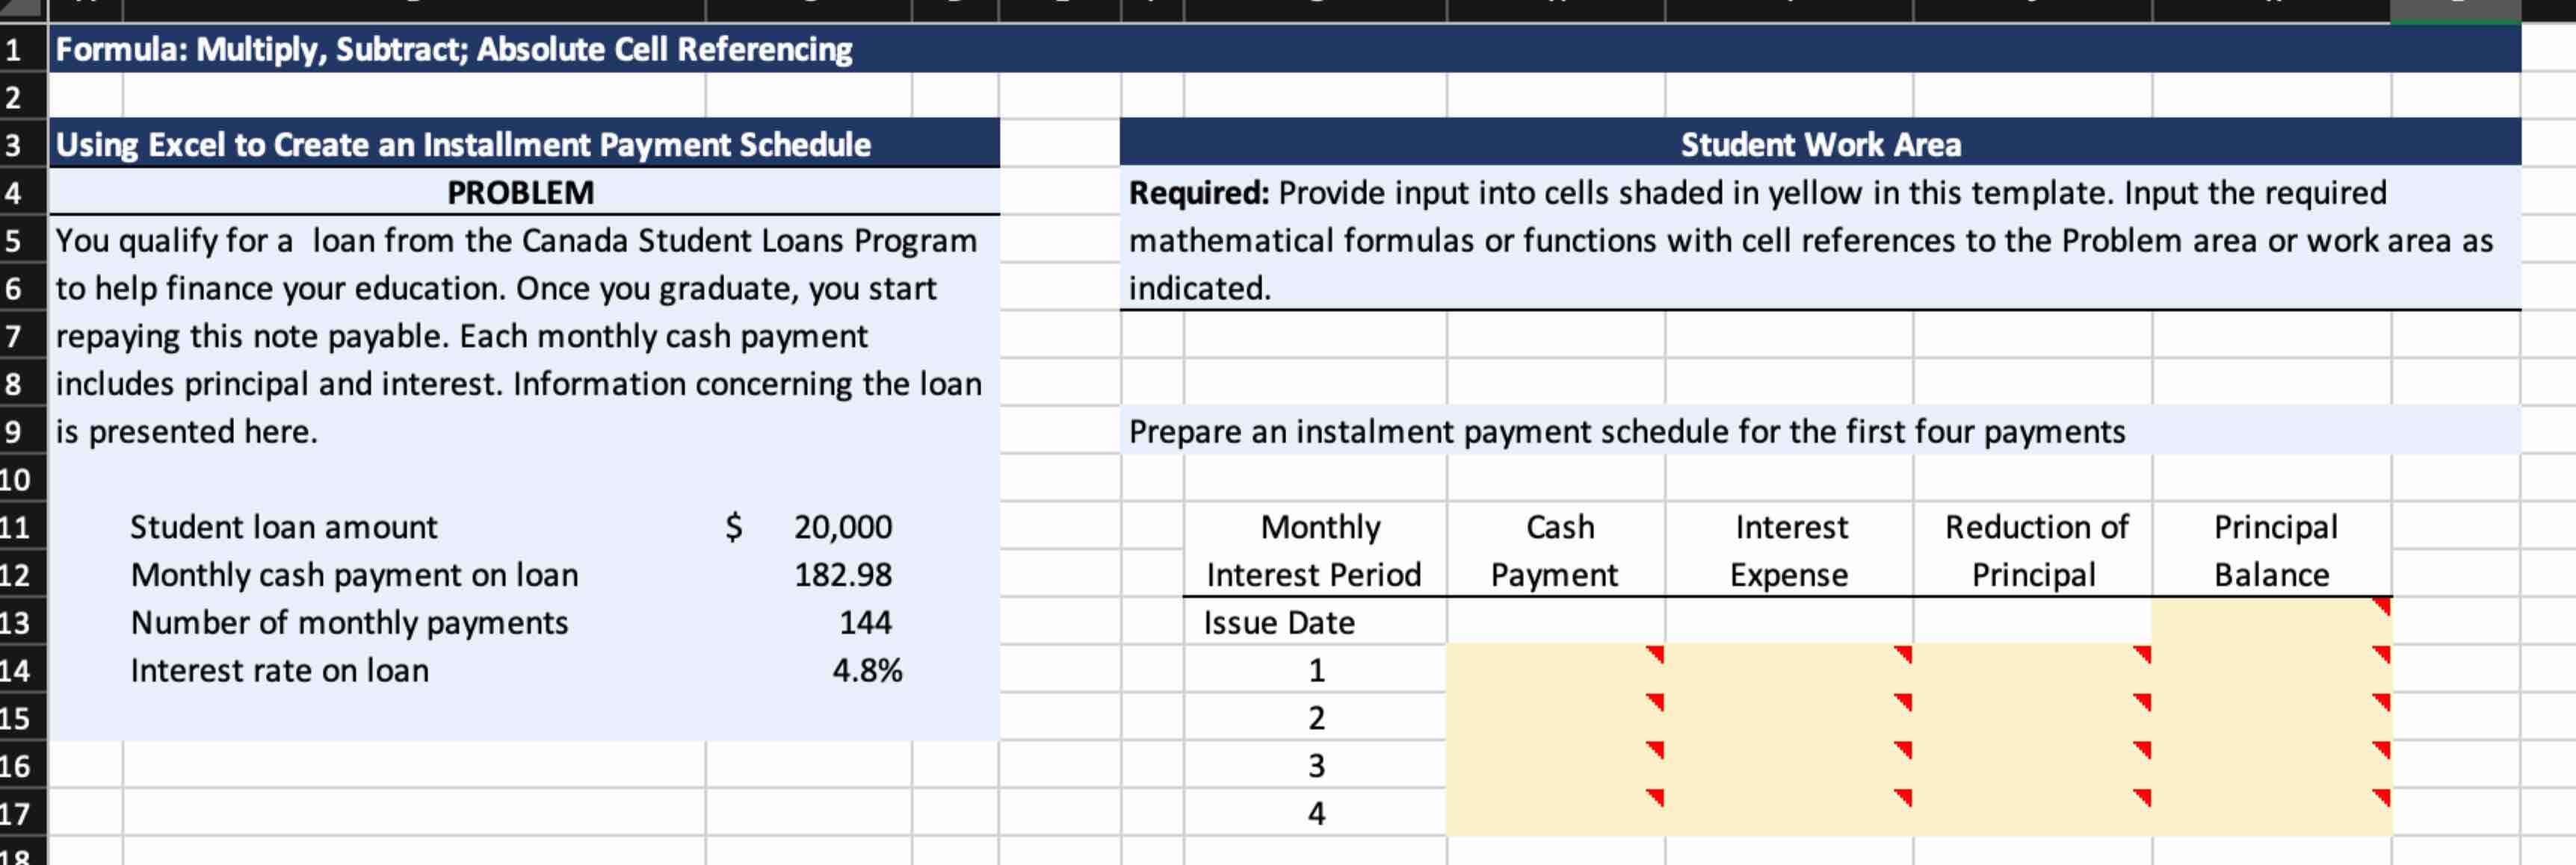Click Reduction of Principal cell for period 3
The width and height of the screenshot is (2576, 865).
[2032, 766]
